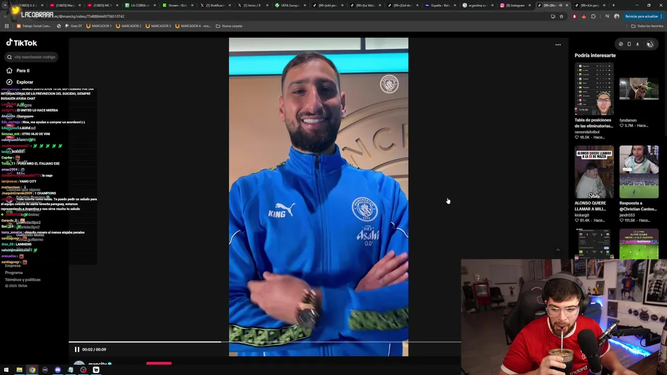
Task: Pause the TikTok video
Action: (77, 349)
